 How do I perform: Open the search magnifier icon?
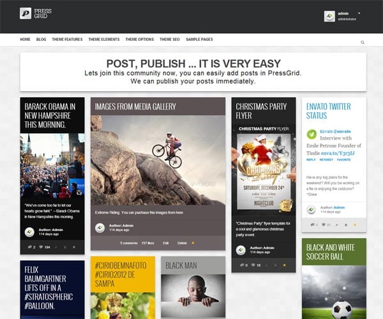pyautogui.click(x=363, y=42)
